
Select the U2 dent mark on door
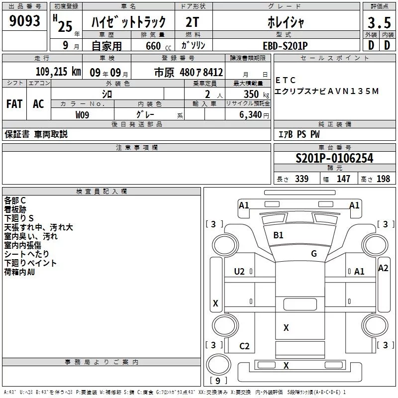(x=239, y=272)
